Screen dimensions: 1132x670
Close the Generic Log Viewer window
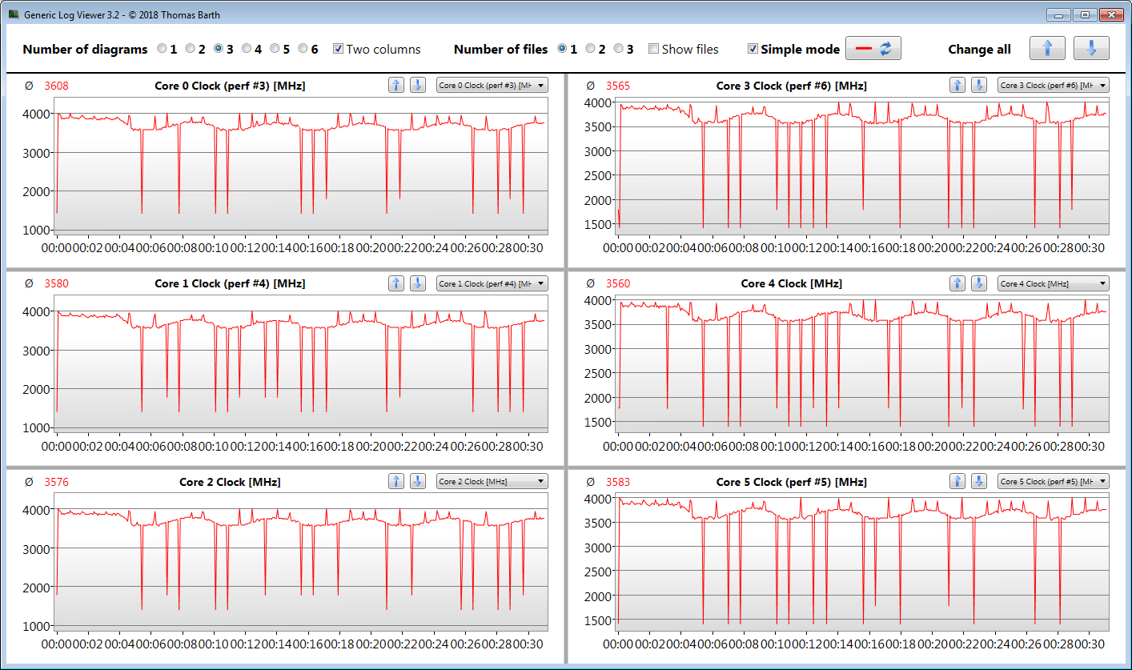(x=1111, y=14)
